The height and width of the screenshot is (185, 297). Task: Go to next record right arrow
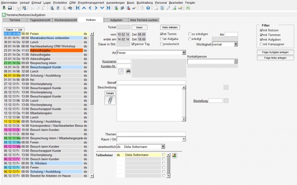96,8
